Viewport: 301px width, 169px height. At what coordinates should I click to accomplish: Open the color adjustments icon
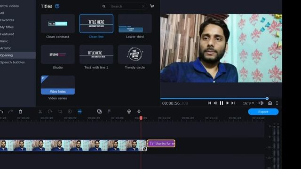[70, 111]
